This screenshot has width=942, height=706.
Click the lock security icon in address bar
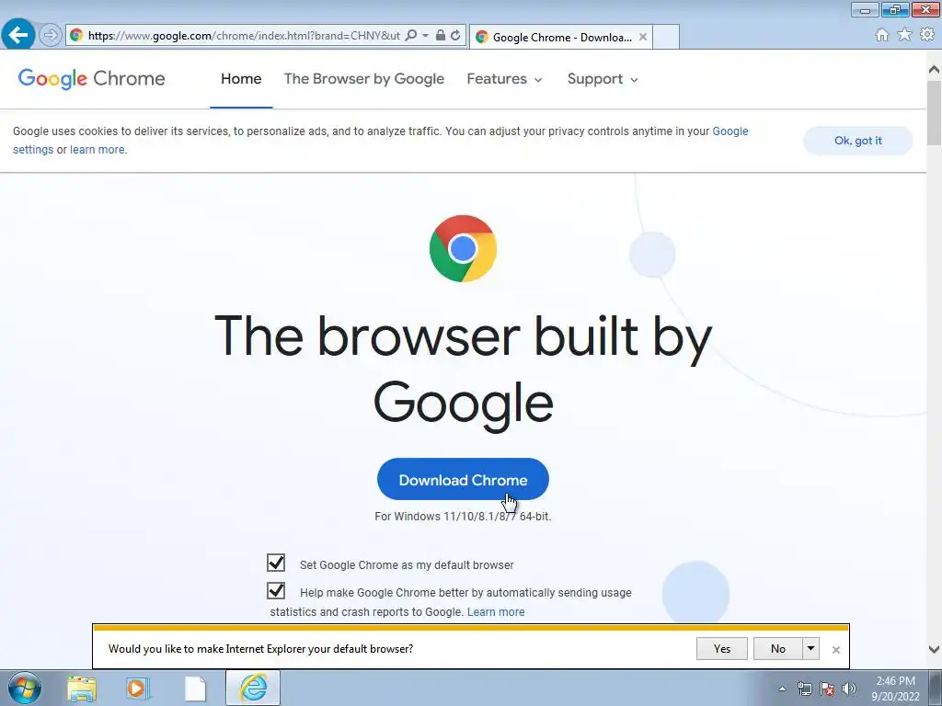point(441,36)
